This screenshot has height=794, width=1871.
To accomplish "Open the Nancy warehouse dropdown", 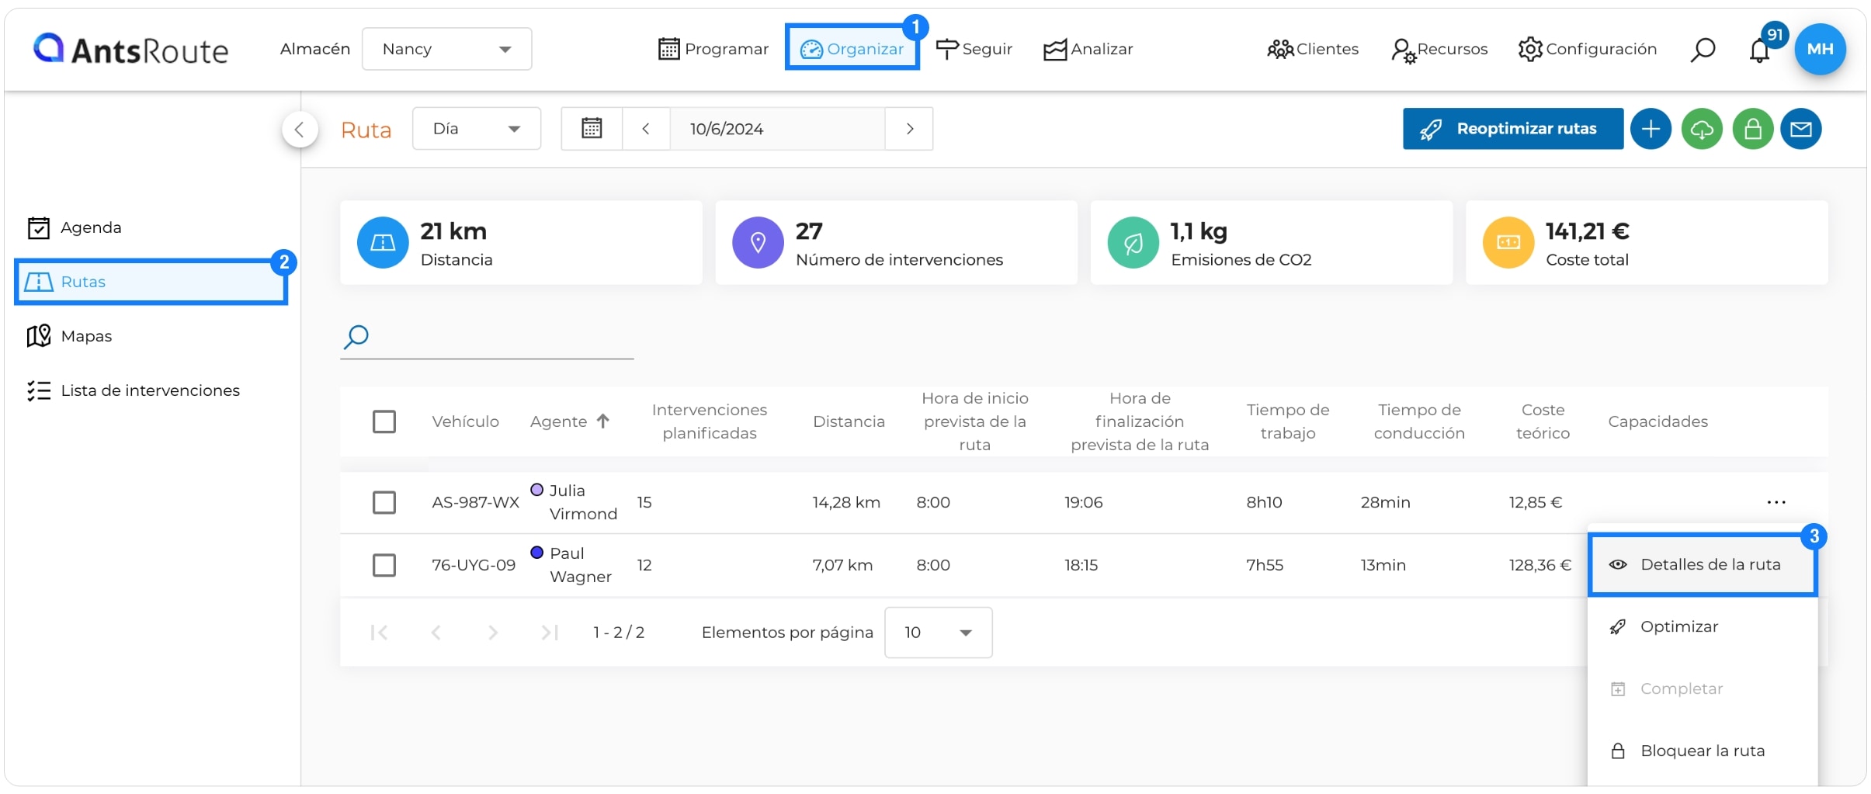I will (446, 49).
